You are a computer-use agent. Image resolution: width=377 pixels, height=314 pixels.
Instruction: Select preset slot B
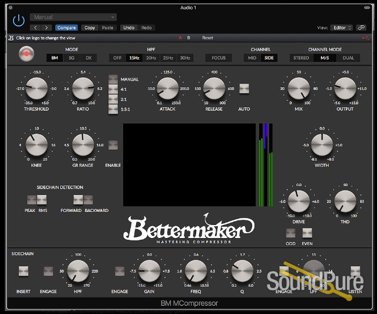pyautogui.click(x=188, y=38)
